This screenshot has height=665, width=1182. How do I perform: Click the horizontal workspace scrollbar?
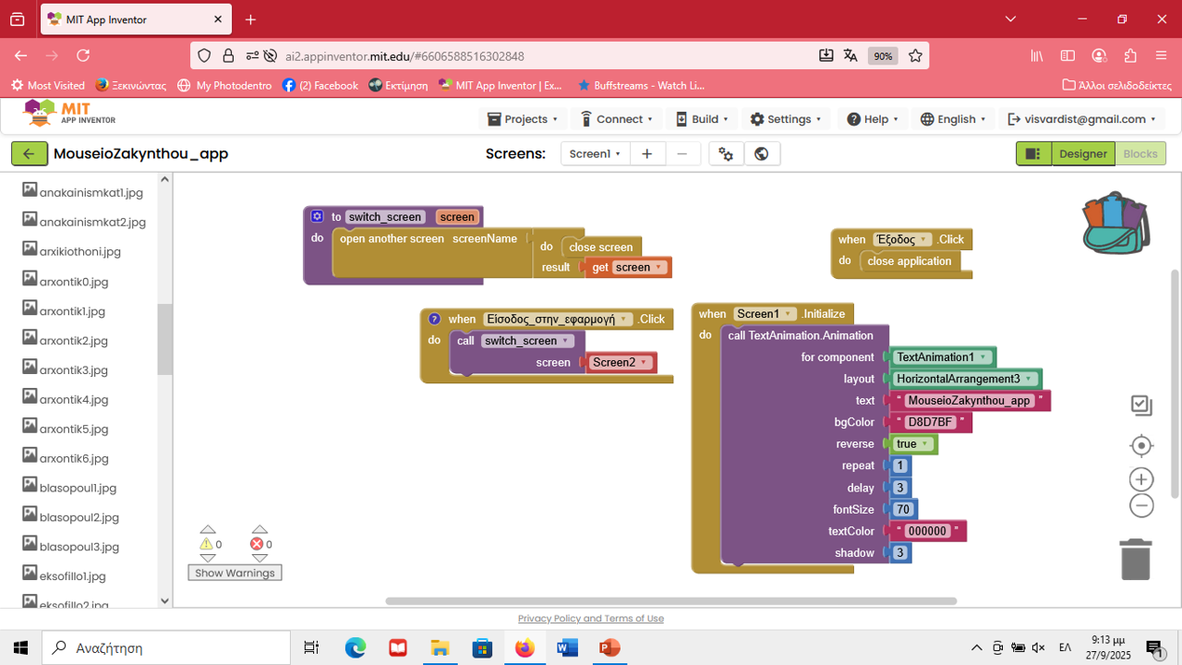click(670, 601)
